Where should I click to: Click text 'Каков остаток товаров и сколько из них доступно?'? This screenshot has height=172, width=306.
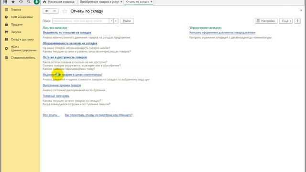[x=75, y=62]
